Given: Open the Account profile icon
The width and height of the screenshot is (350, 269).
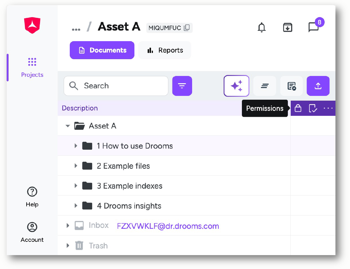Looking at the screenshot, I should point(32,227).
